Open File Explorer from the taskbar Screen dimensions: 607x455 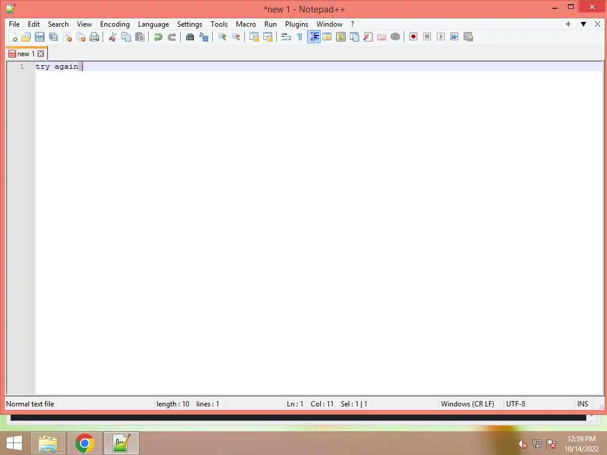(x=48, y=443)
